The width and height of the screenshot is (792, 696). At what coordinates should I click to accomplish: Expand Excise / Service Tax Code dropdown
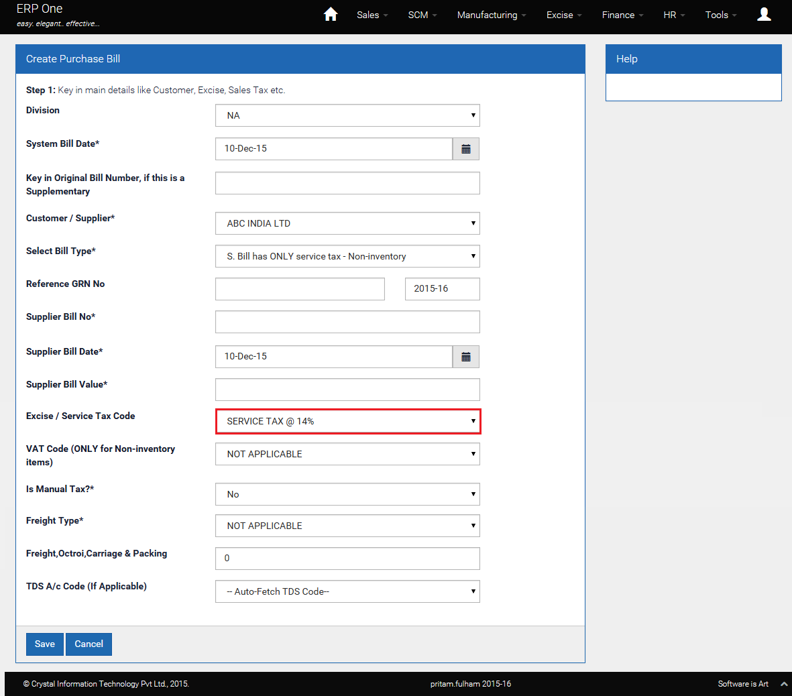pyautogui.click(x=347, y=421)
